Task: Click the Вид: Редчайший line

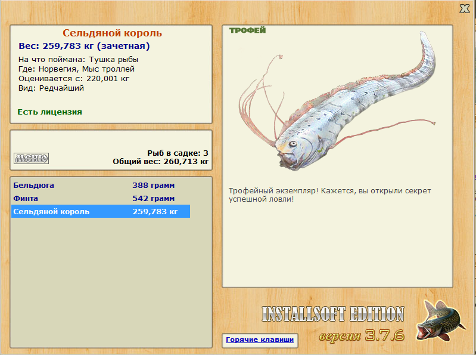Action: (x=51, y=88)
